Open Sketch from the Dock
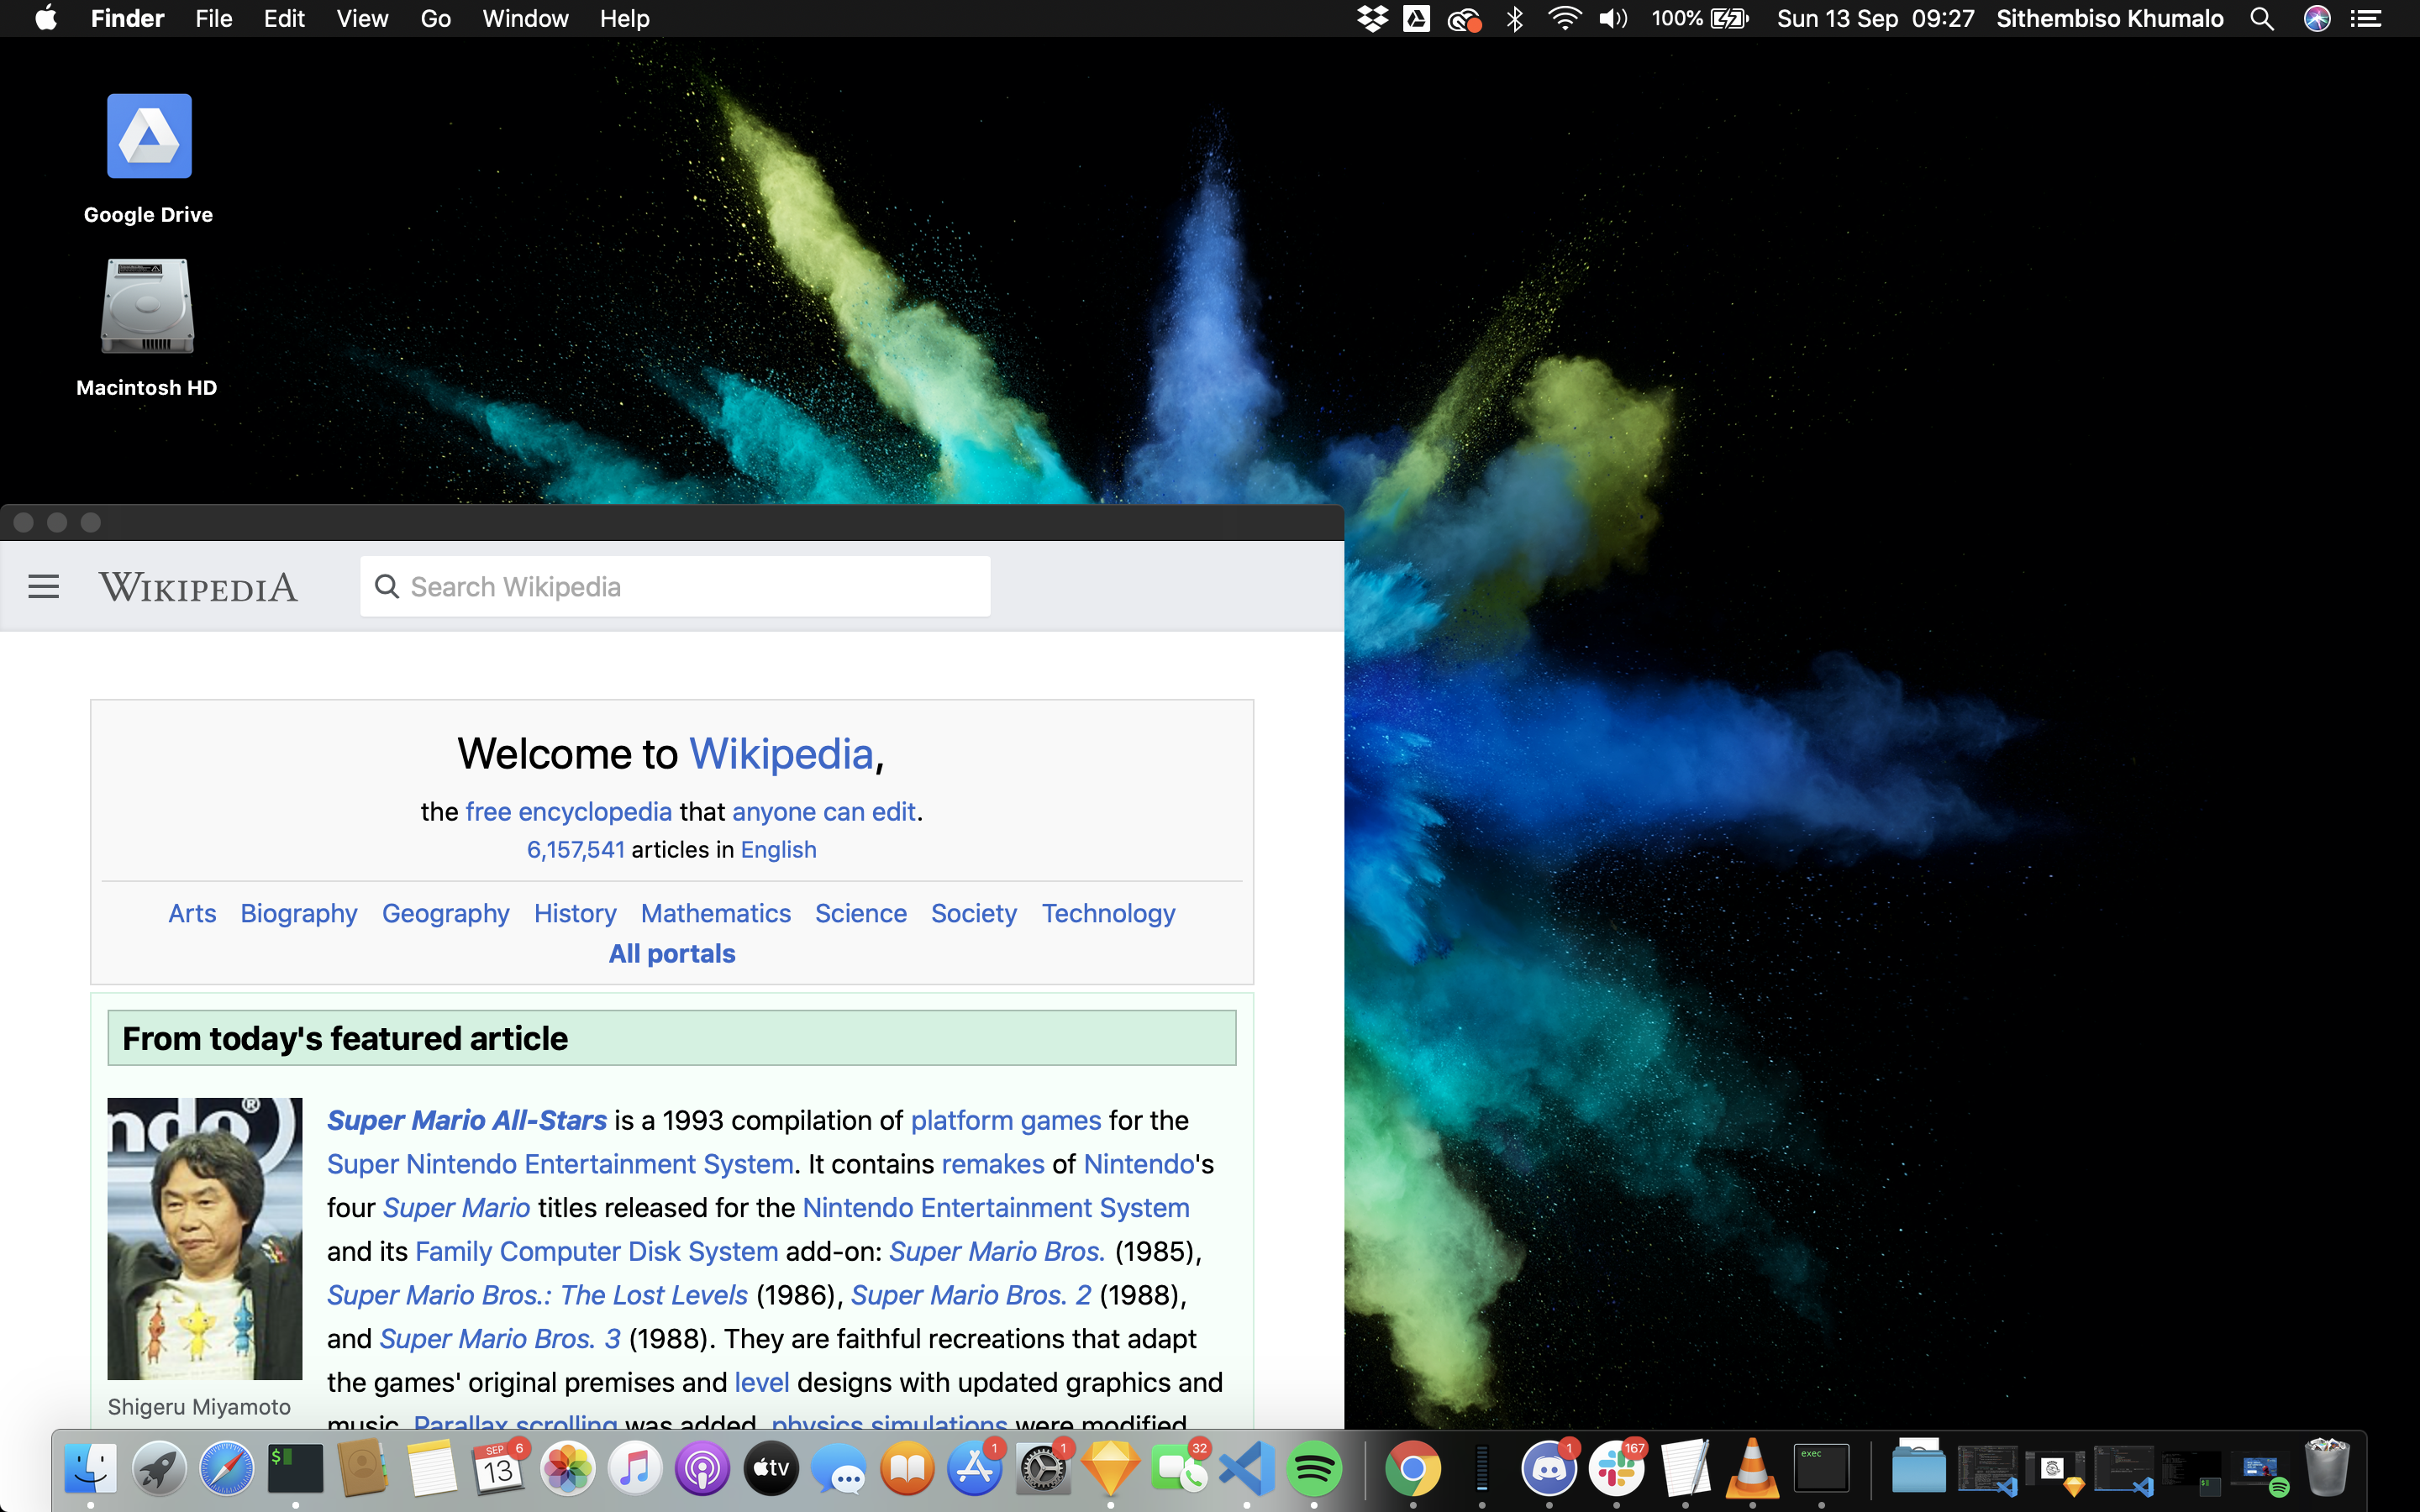The image size is (2420, 1512). point(1110,1468)
